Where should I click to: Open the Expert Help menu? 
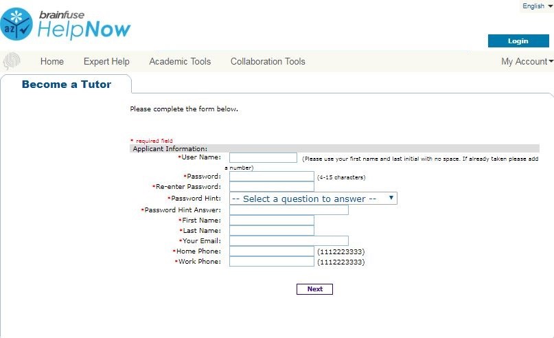[106, 61]
